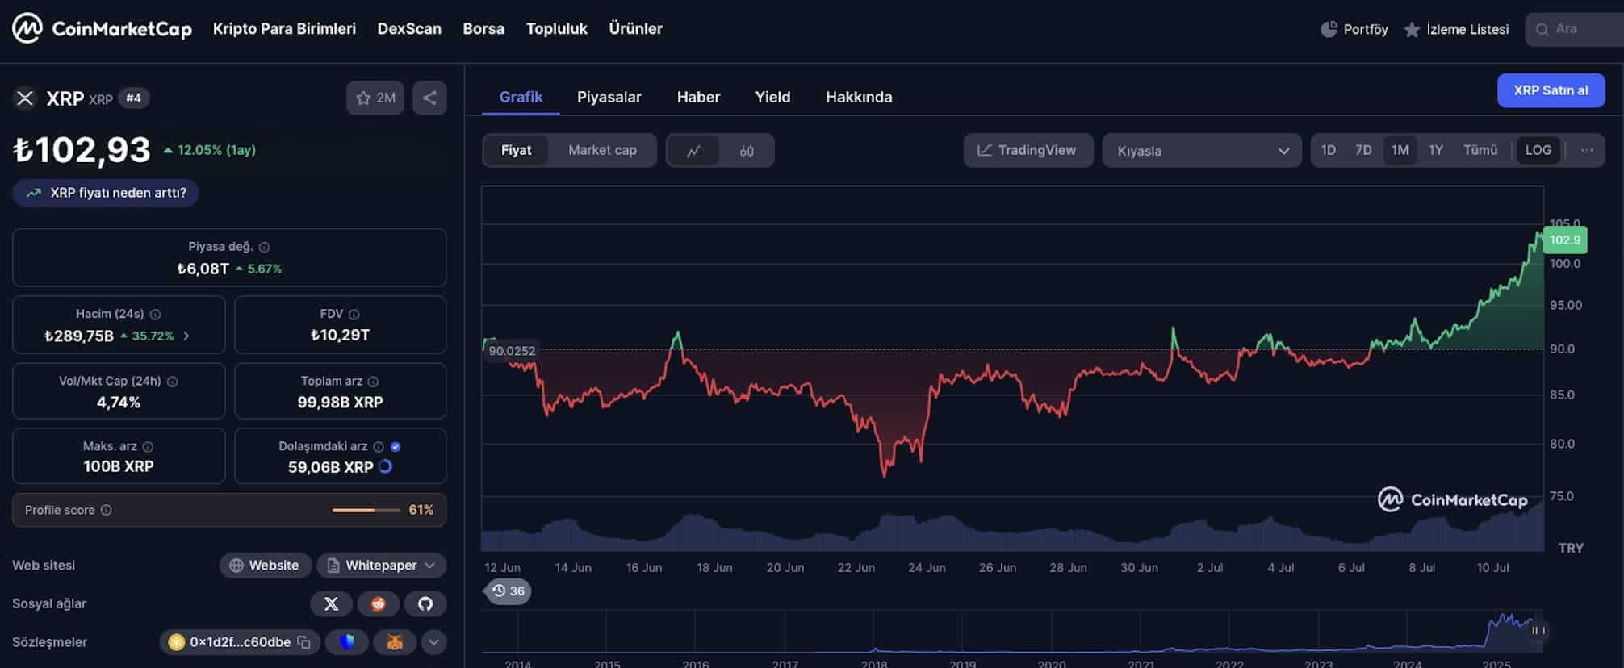Click the XRP coin logo
The width and height of the screenshot is (1624, 668).
[x=25, y=98]
